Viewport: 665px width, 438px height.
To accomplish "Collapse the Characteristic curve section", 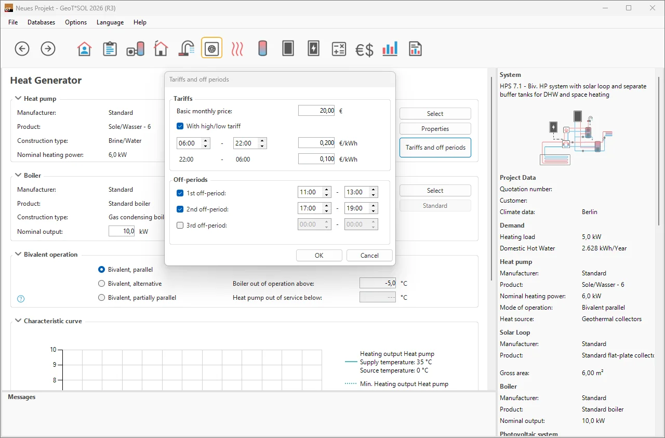I will [x=18, y=321].
